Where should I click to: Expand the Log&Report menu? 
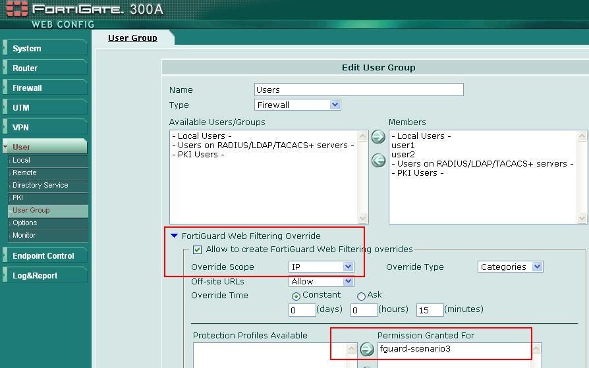coord(45,276)
